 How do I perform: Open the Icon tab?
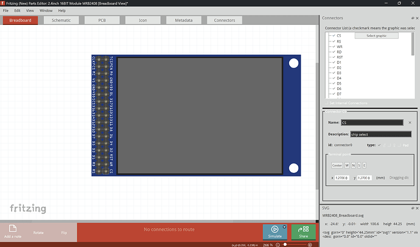pos(143,20)
